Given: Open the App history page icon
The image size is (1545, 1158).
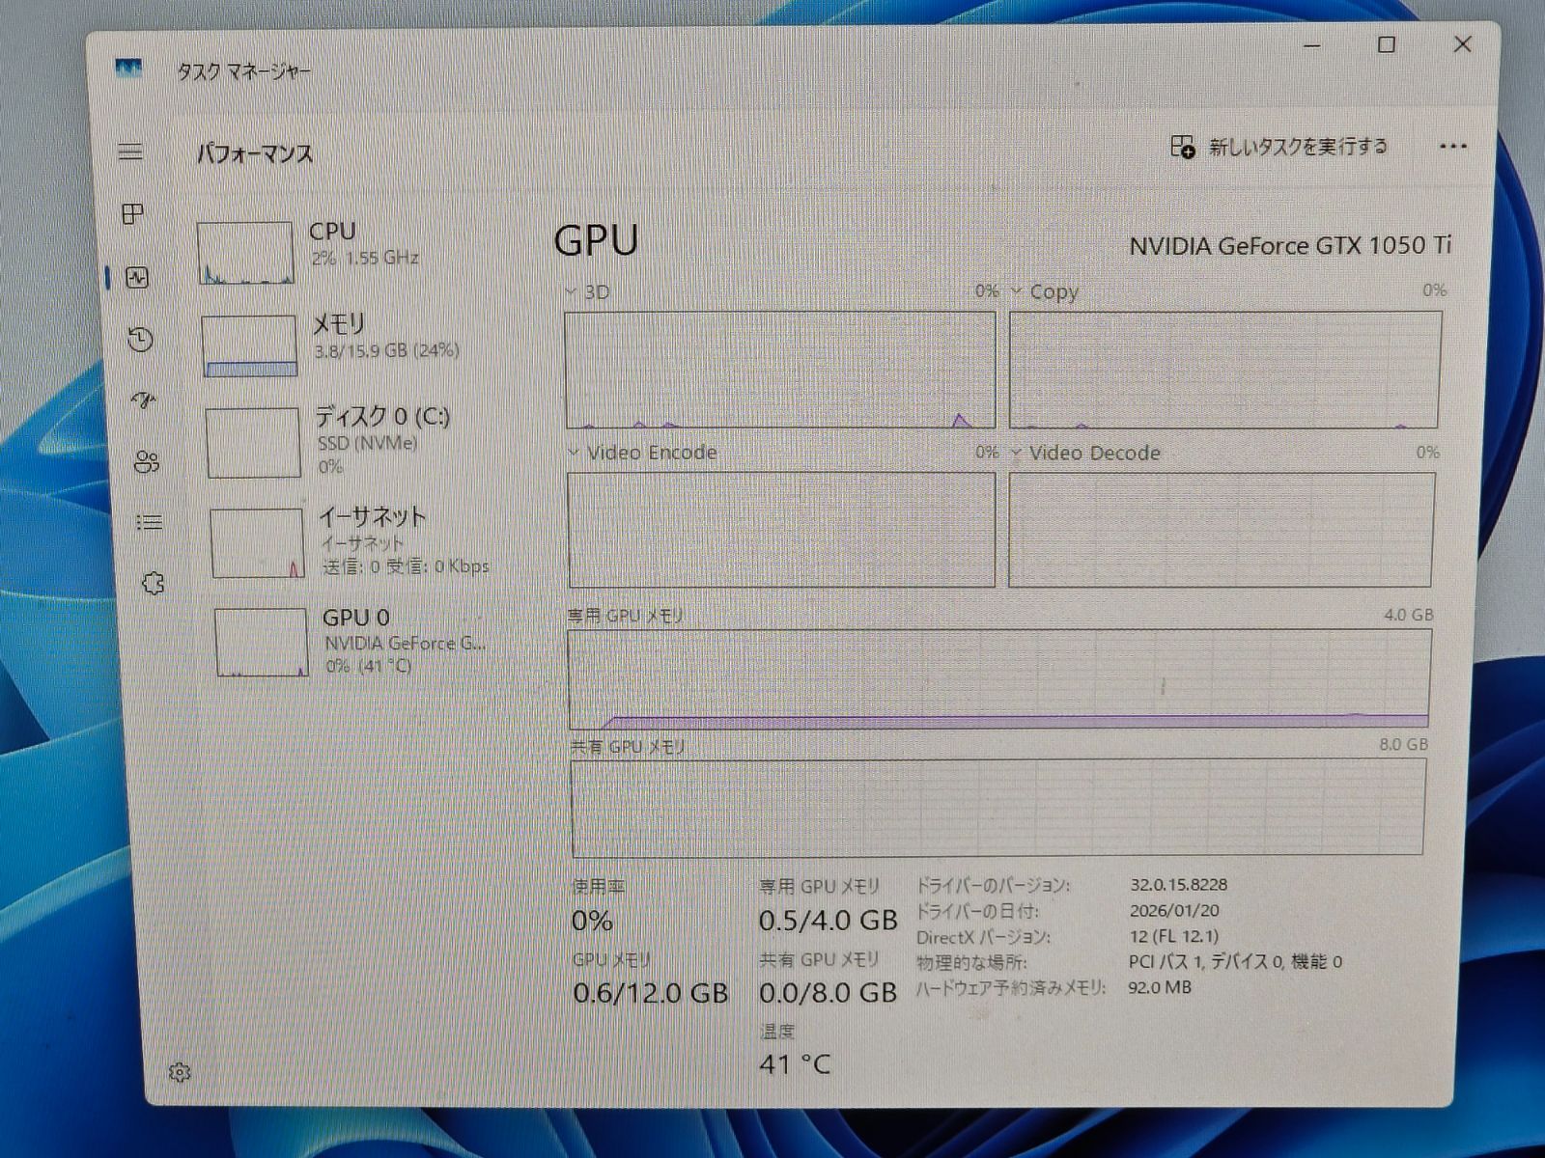Looking at the screenshot, I should pyautogui.click(x=140, y=339).
